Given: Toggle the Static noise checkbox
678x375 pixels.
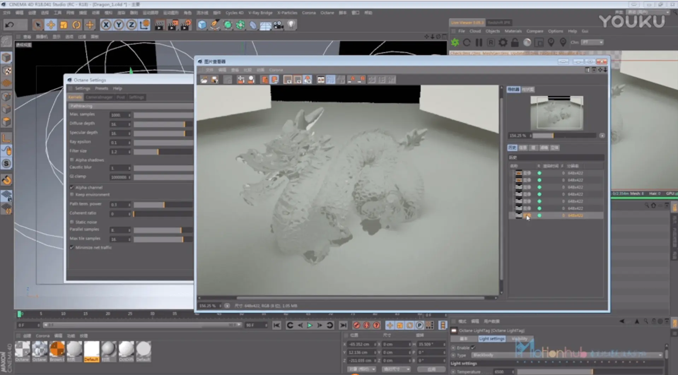Looking at the screenshot, I should pyautogui.click(x=72, y=222).
